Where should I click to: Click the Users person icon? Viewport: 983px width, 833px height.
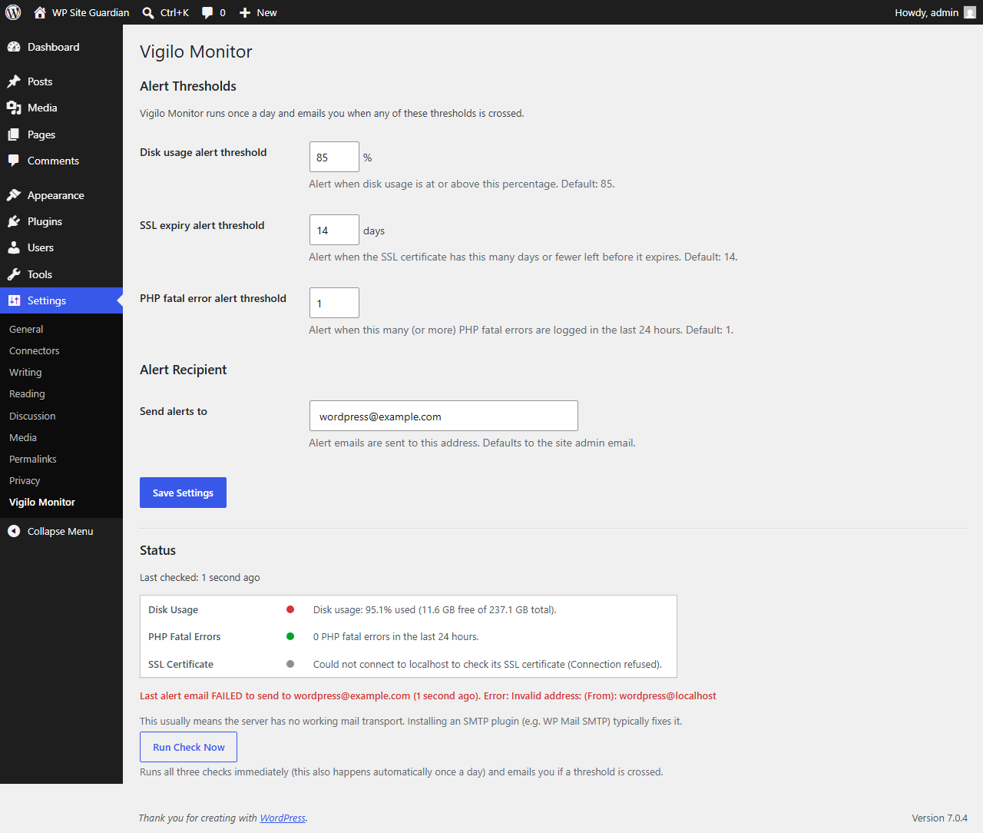[x=14, y=247]
